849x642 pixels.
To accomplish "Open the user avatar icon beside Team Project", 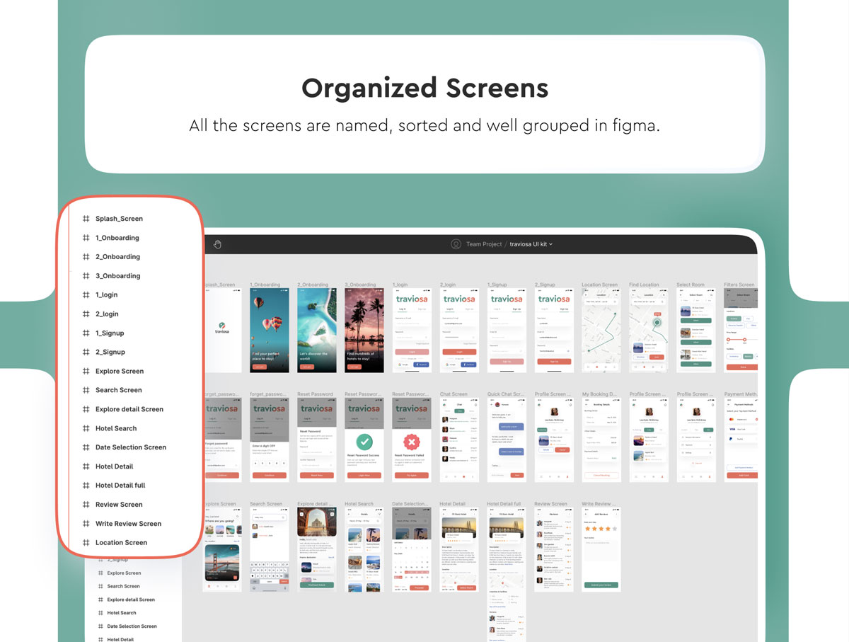I will click(x=456, y=244).
